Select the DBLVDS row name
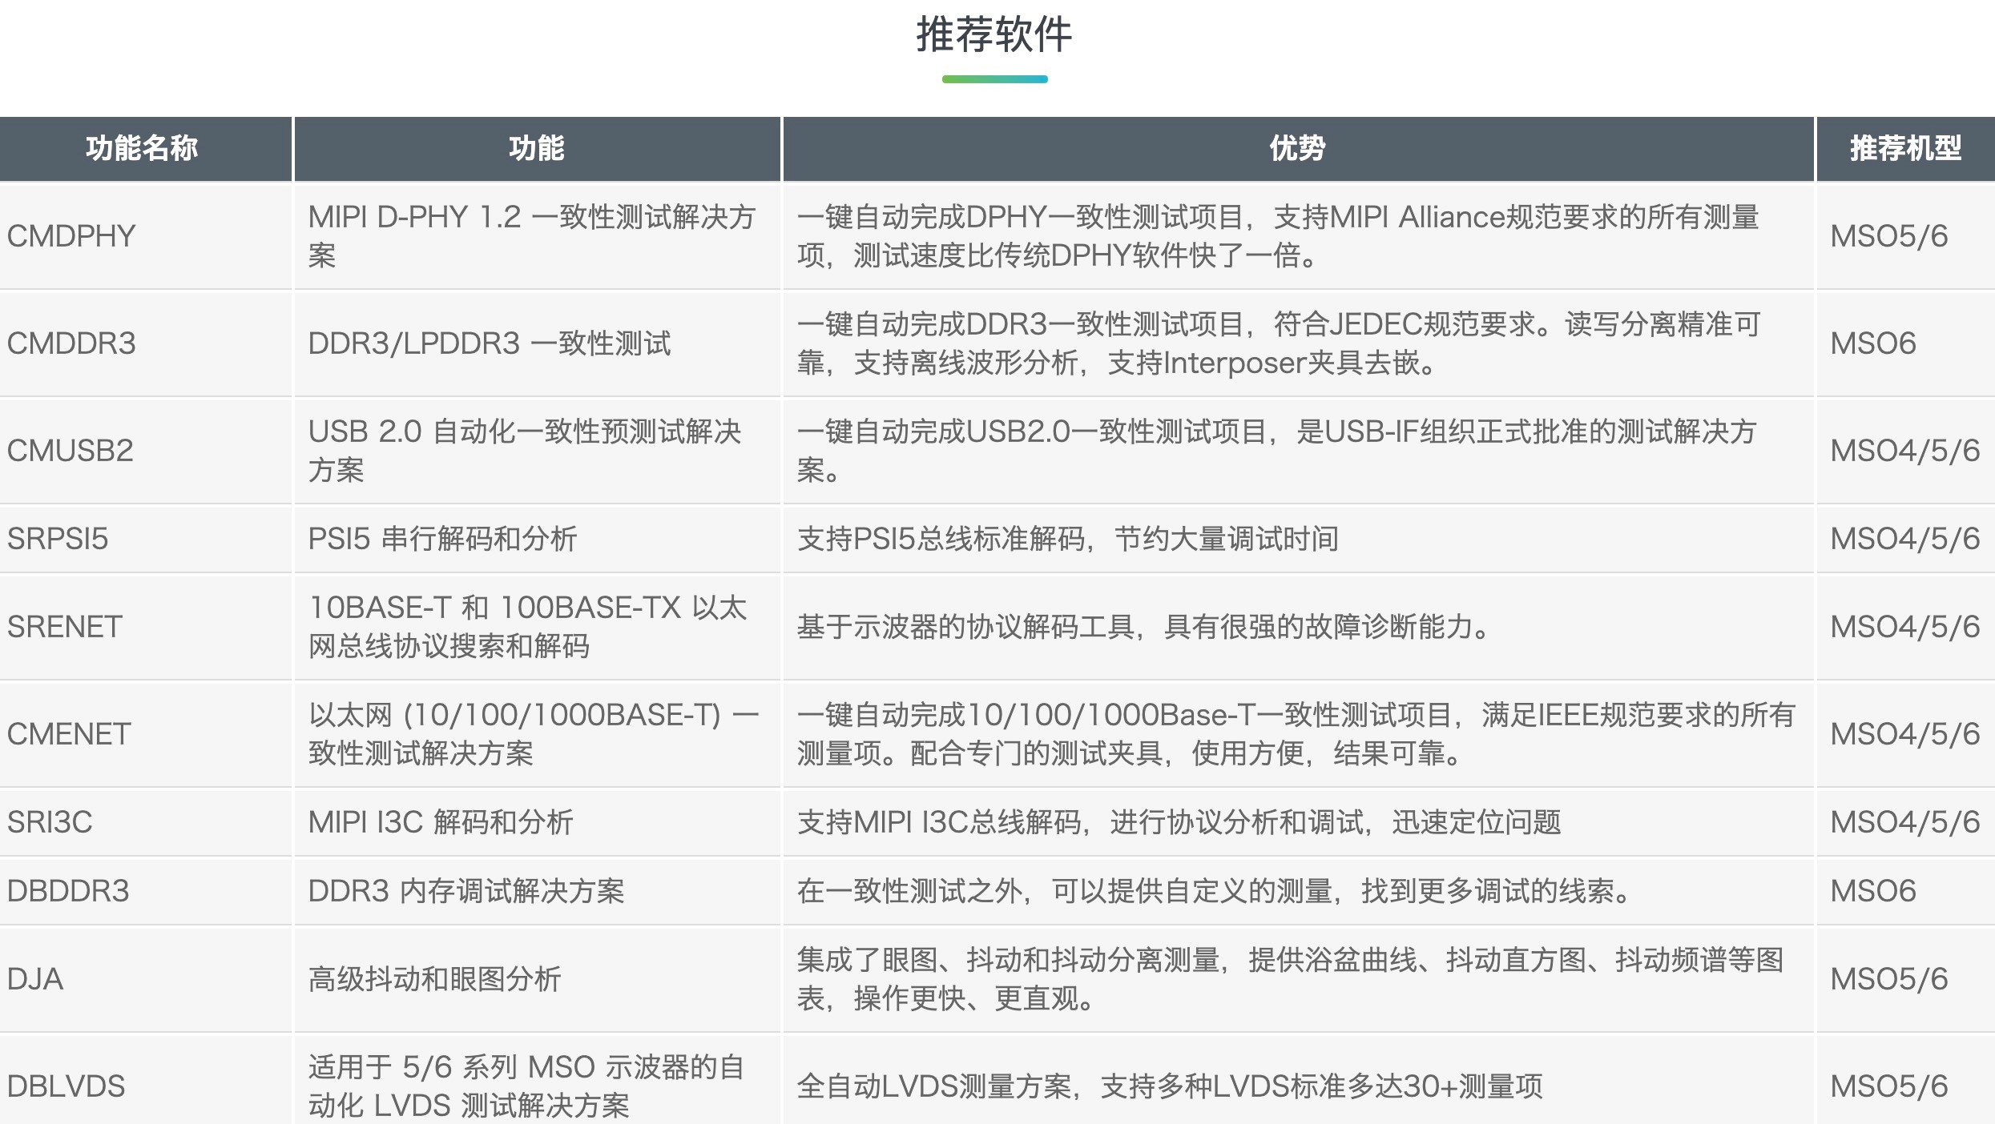 [x=66, y=1086]
